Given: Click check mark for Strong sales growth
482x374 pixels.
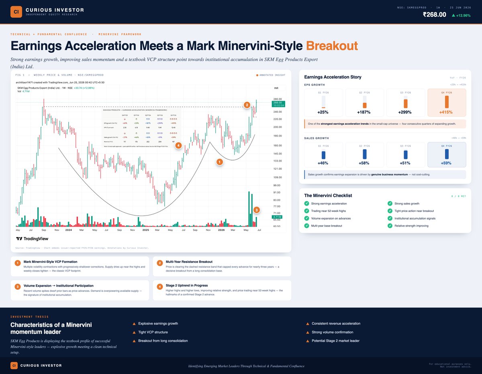Looking at the screenshot, I should (390, 204).
